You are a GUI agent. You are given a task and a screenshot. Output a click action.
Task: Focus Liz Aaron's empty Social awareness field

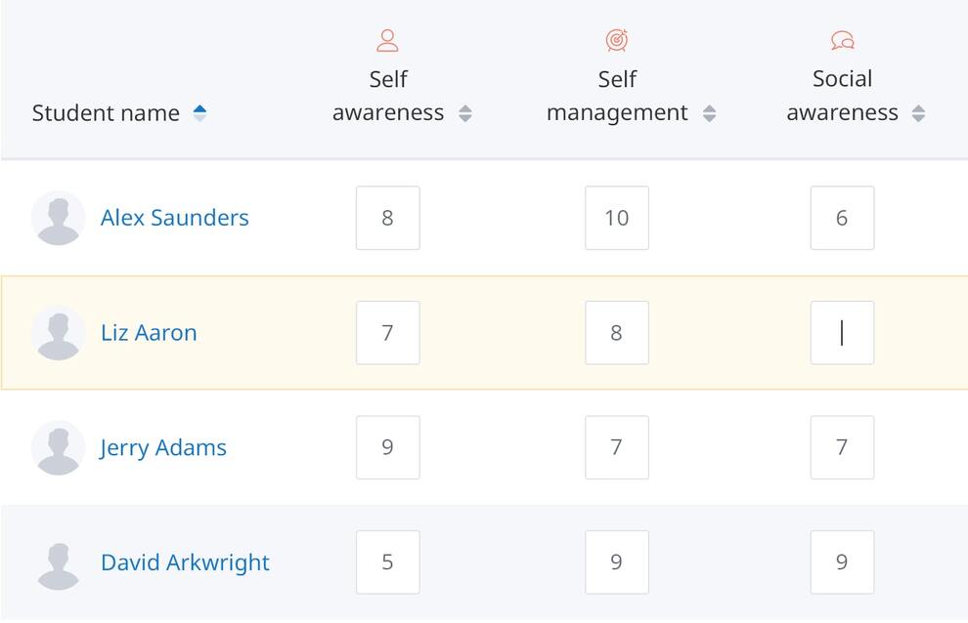(x=842, y=333)
